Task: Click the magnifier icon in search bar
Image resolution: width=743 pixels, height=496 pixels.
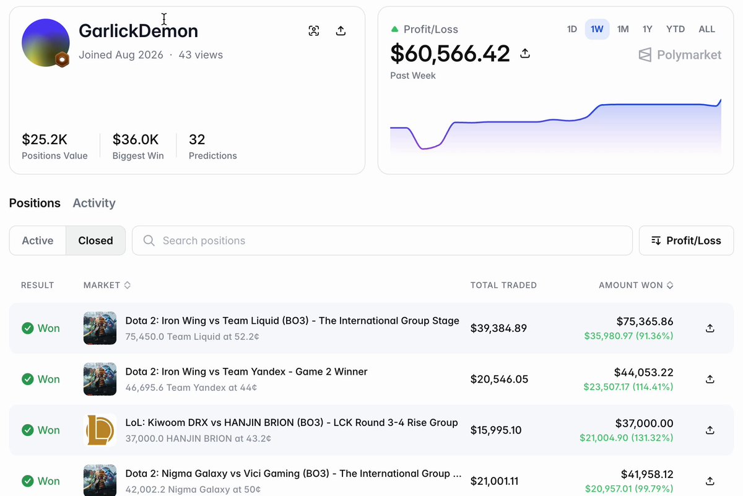Action: point(149,240)
